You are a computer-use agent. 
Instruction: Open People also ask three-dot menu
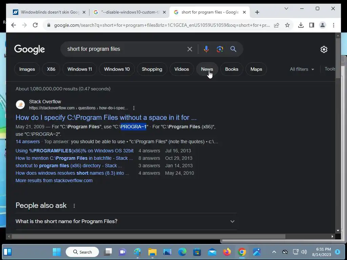pyautogui.click(x=74, y=205)
